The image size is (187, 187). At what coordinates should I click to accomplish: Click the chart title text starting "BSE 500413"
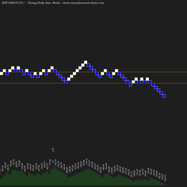[x=53, y=3]
